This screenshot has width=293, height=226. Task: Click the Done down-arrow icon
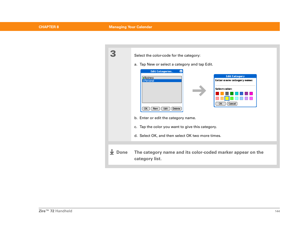[112, 152]
